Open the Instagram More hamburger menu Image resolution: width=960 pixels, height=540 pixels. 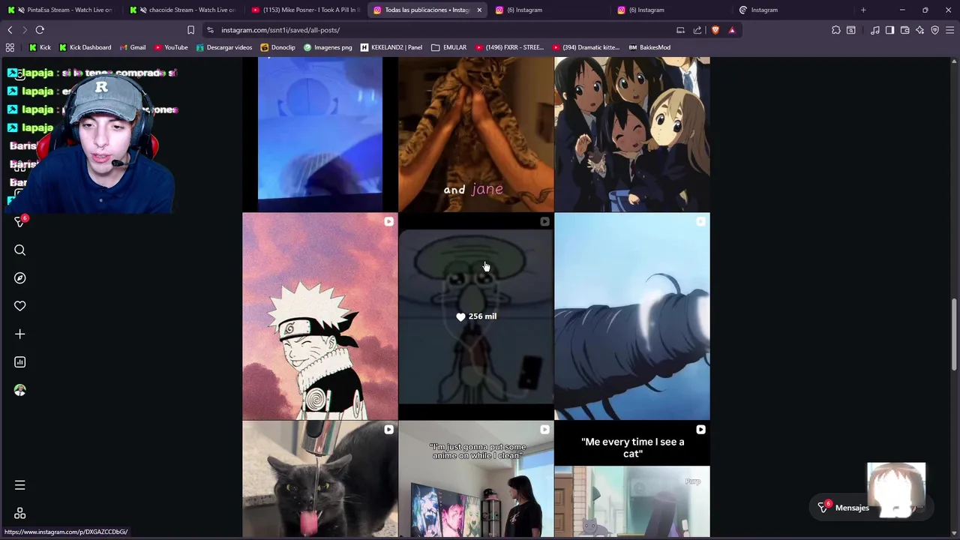click(20, 485)
